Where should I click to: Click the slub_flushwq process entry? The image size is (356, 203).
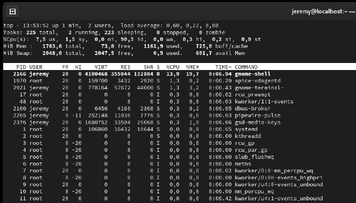[x=254, y=157]
